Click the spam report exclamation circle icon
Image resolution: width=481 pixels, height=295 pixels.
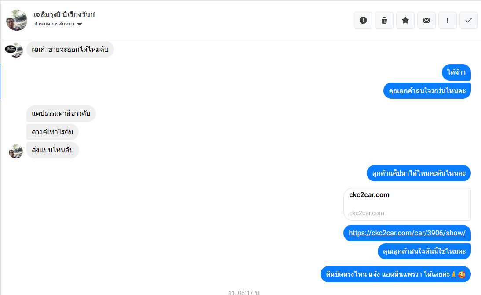pyautogui.click(x=363, y=20)
